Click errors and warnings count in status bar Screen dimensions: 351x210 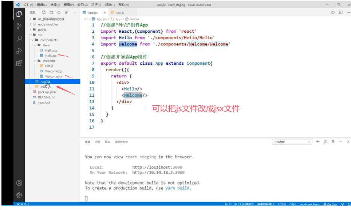pyautogui.click(x=23, y=204)
